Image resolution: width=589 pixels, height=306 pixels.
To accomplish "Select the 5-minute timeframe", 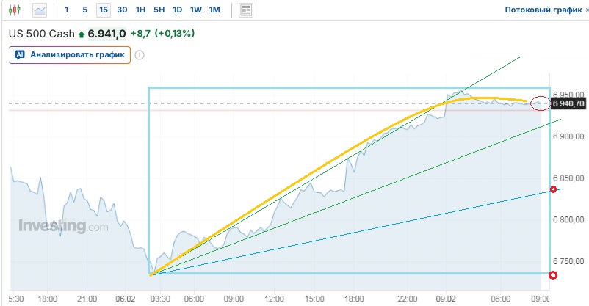I will pyautogui.click(x=84, y=10).
